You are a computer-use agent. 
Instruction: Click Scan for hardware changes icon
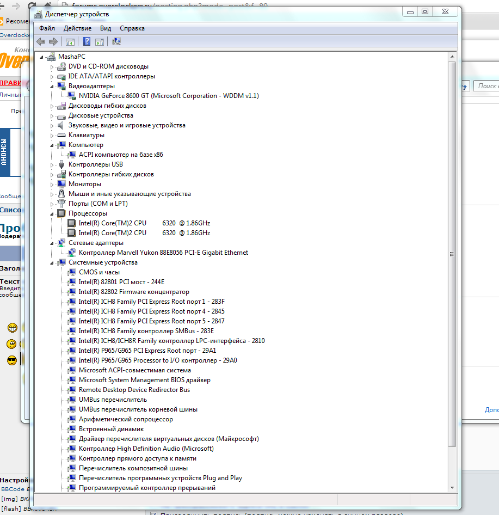[116, 41]
